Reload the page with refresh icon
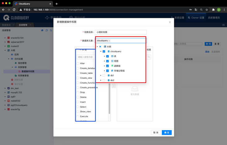This screenshot has height=145, width=227. 14,10
